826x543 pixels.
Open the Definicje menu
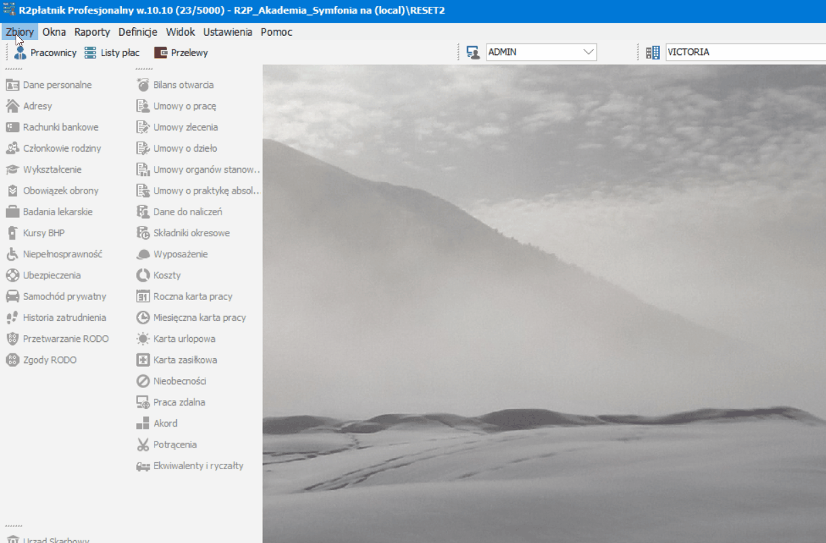point(138,32)
